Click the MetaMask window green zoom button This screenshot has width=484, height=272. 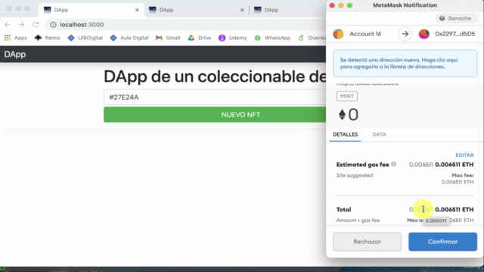click(x=349, y=5)
